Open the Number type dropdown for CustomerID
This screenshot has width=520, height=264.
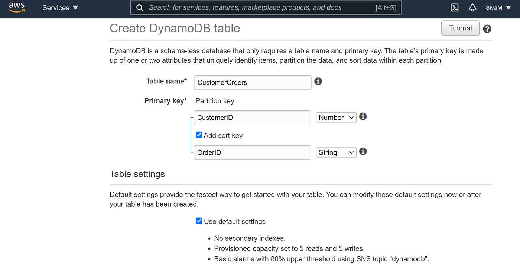(336, 118)
